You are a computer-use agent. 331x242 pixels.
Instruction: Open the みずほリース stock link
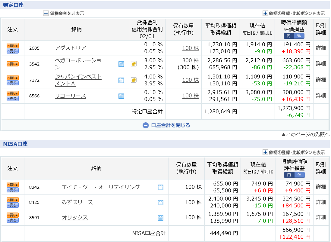coord(77,202)
